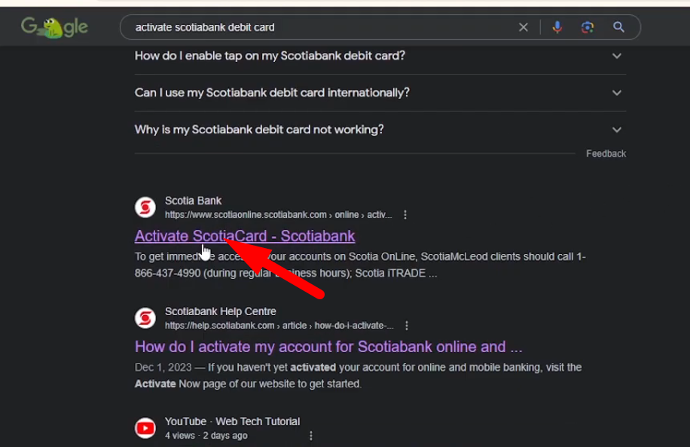The width and height of the screenshot is (690, 447).
Task: Click the 'Scotia Bank' site name text
Action: tap(193, 201)
